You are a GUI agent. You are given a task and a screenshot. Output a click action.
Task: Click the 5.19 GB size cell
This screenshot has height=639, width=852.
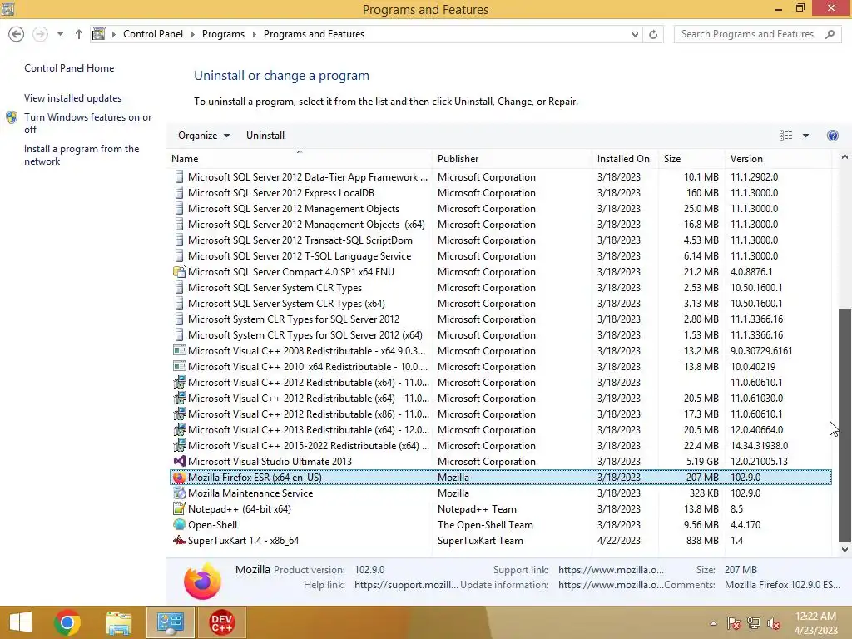[x=702, y=461]
